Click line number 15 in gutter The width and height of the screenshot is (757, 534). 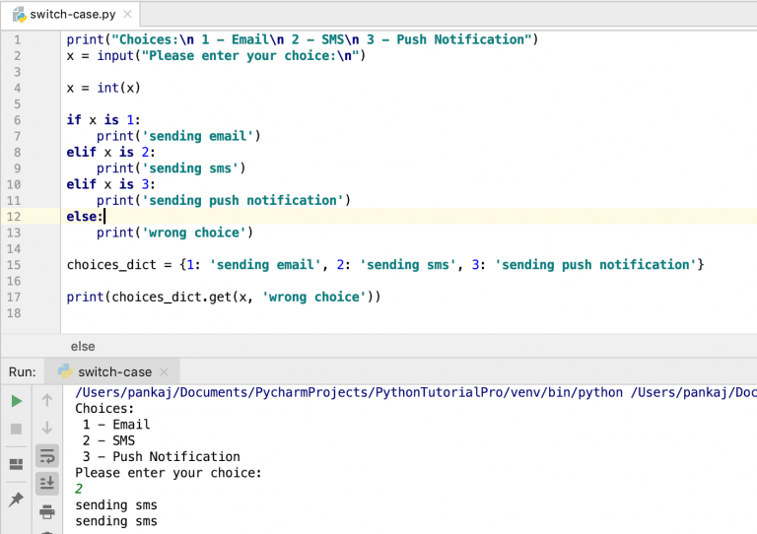[x=14, y=265]
